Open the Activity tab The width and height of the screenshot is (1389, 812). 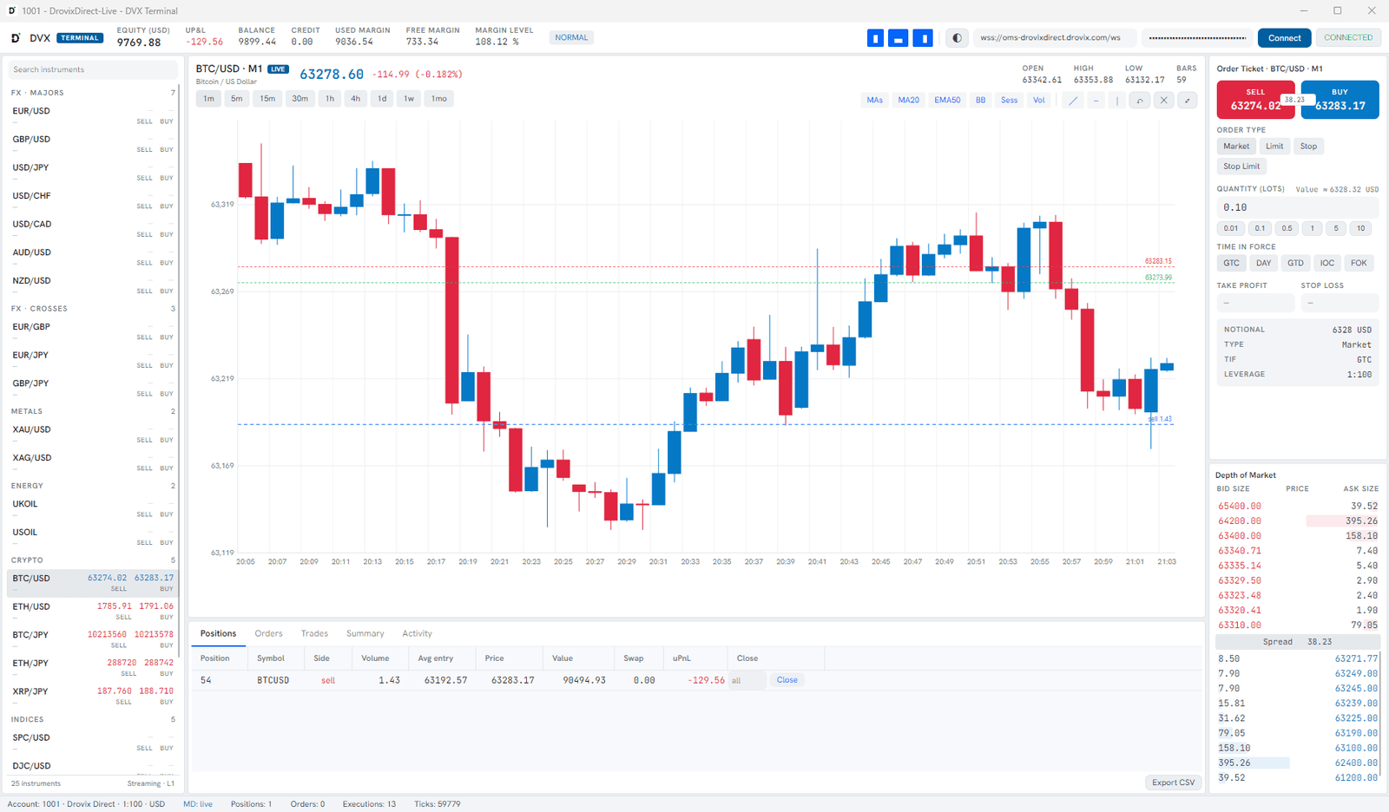point(417,634)
